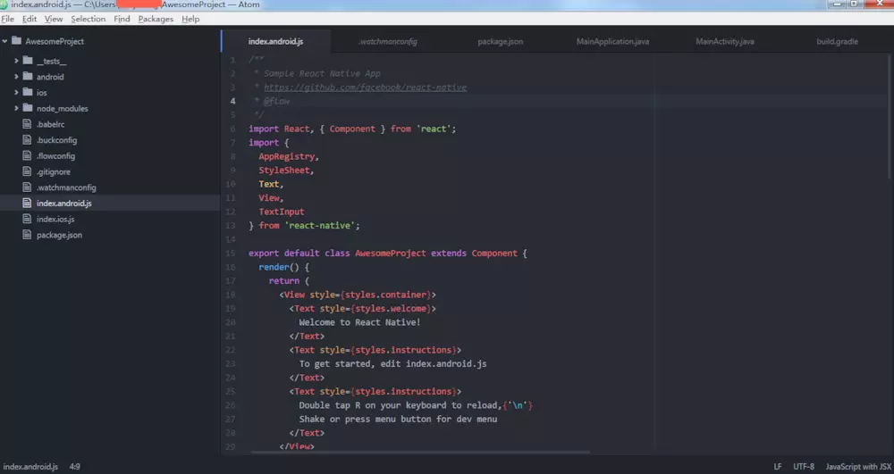
Task: Click the UTF-8 encoding selector
Action: 803,467
